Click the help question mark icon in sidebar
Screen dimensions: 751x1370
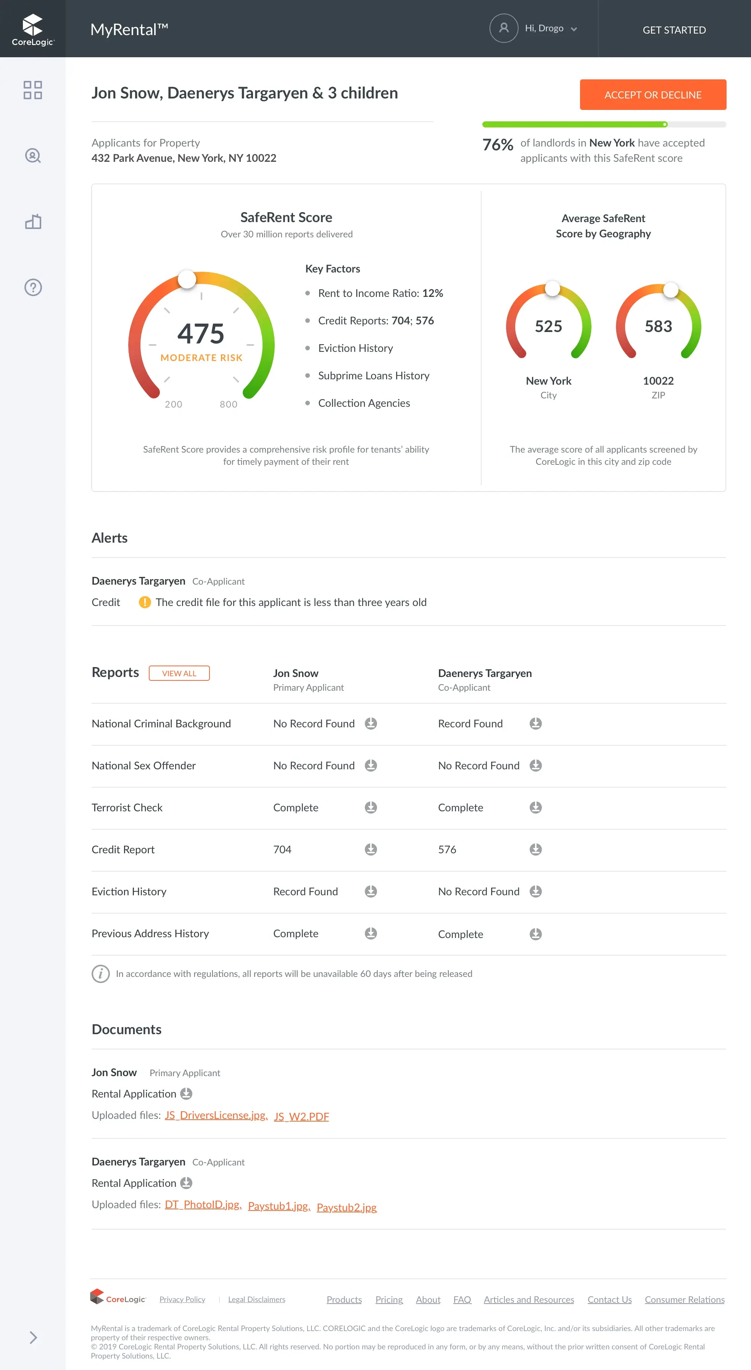point(33,287)
